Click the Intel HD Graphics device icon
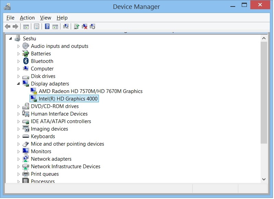Screen dimensions: 274x199 (x=34, y=98)
